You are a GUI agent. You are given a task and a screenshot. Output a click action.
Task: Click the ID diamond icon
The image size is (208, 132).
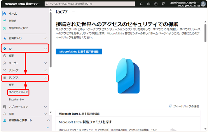5,49
